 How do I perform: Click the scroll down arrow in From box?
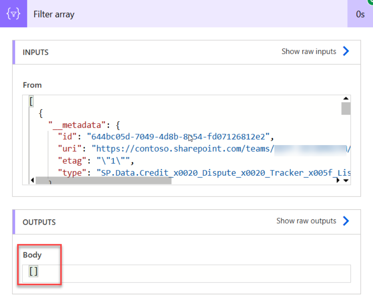[346, 181]
